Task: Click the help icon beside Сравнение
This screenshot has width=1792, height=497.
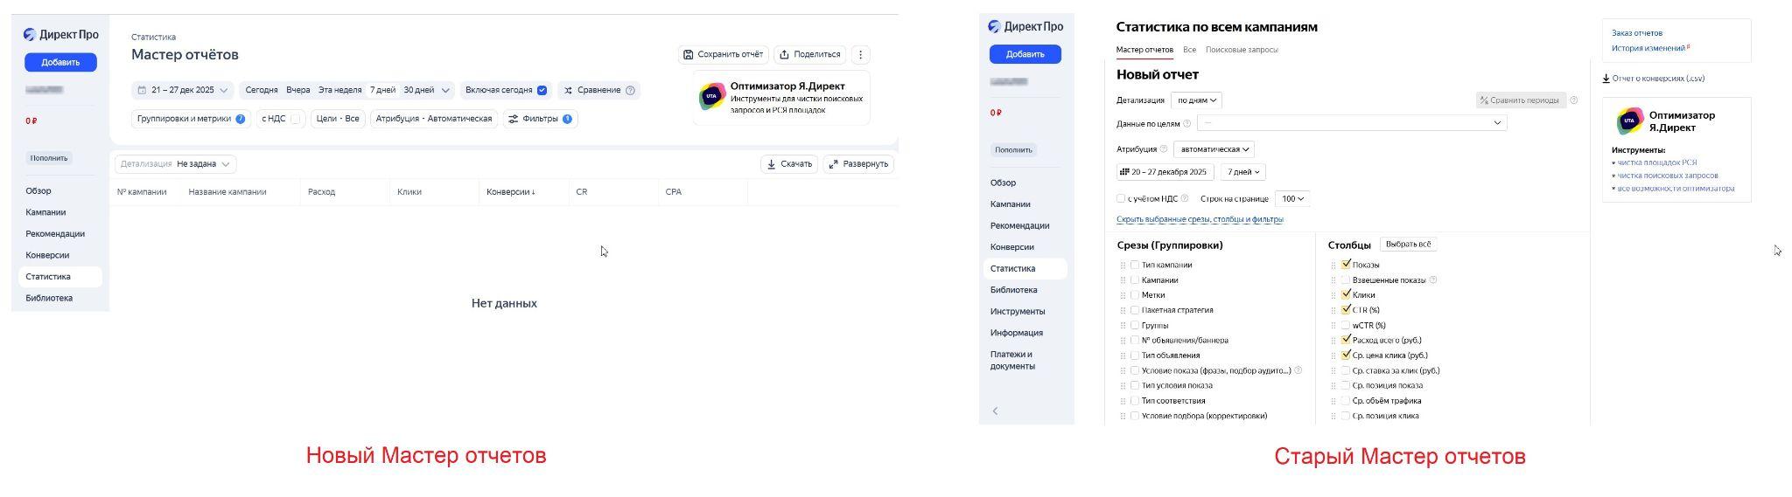Action: click(630, 90)
